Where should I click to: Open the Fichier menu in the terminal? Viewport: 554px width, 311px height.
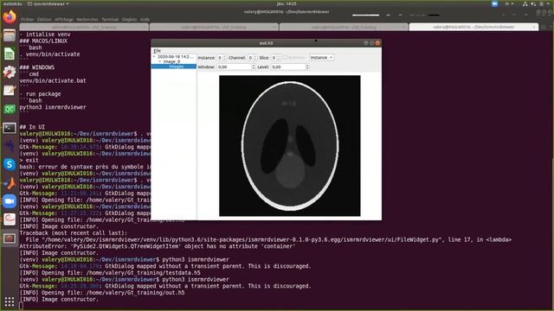pyautogui.click(x=27, y=19)
